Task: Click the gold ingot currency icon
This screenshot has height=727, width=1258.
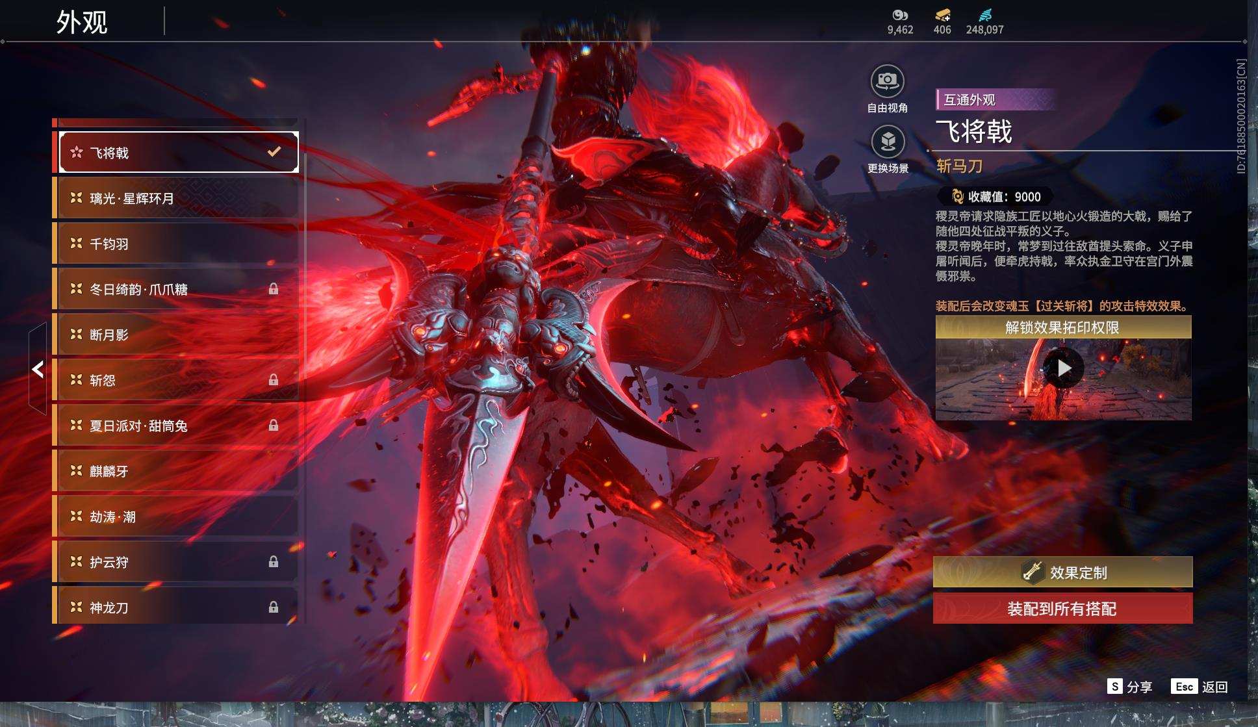Action: click(x=942, y=15)
